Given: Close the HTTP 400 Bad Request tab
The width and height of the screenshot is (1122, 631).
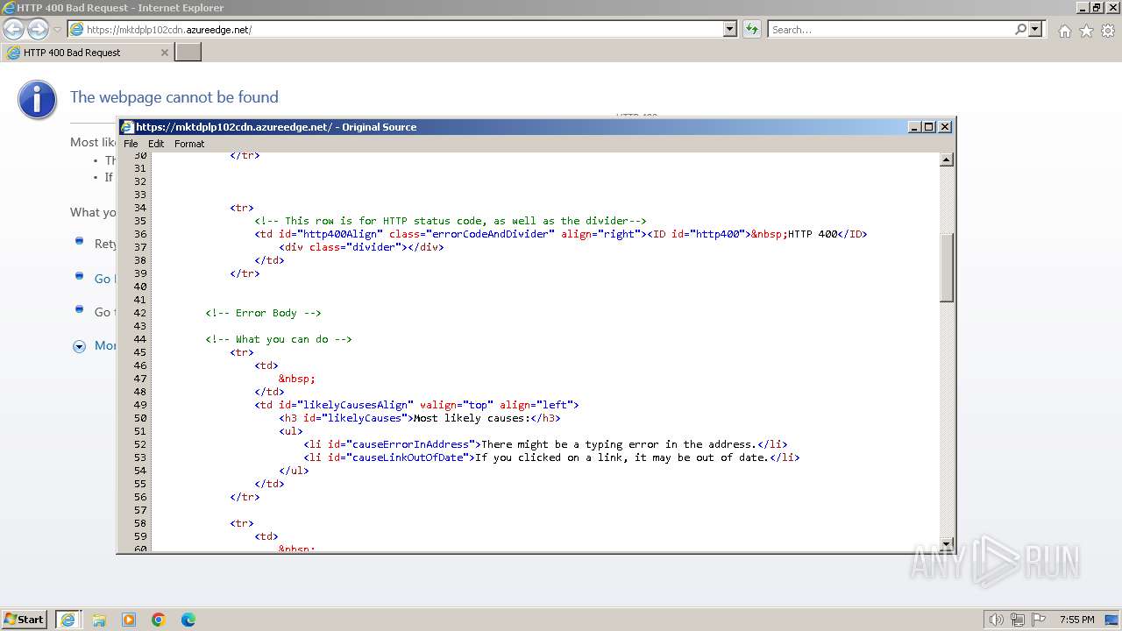Looking at the screenshot, I should (x=164, y=53).
